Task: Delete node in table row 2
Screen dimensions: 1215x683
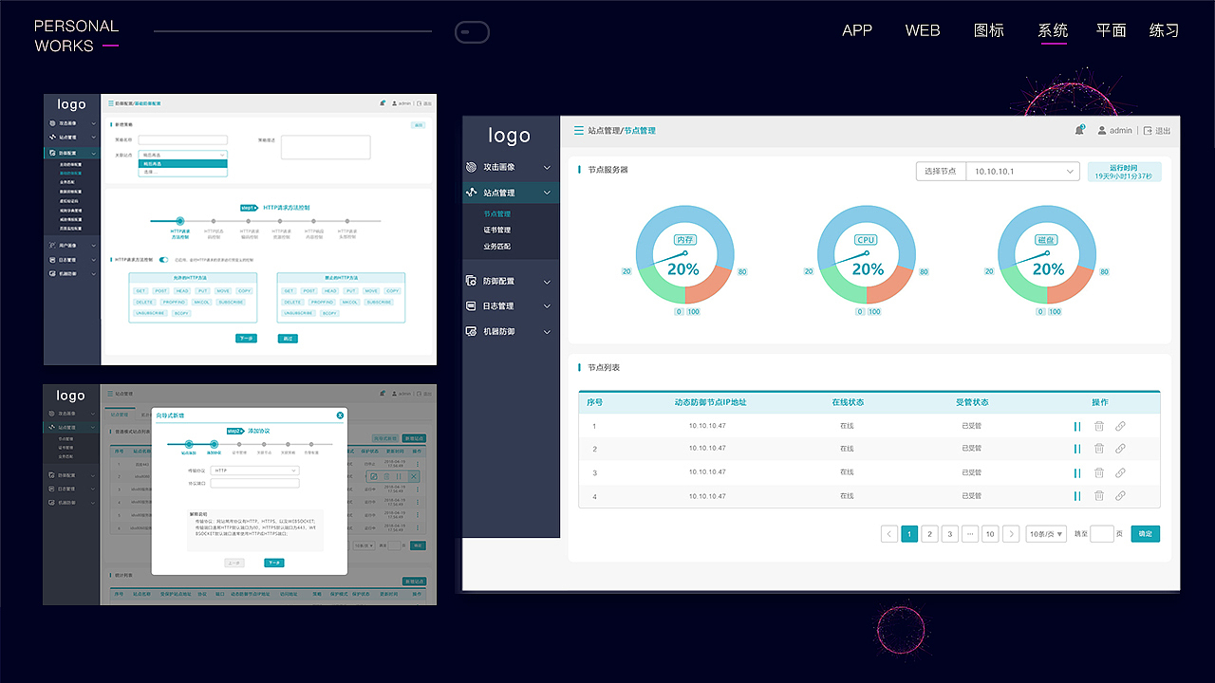Action: tap(1099, 450)
